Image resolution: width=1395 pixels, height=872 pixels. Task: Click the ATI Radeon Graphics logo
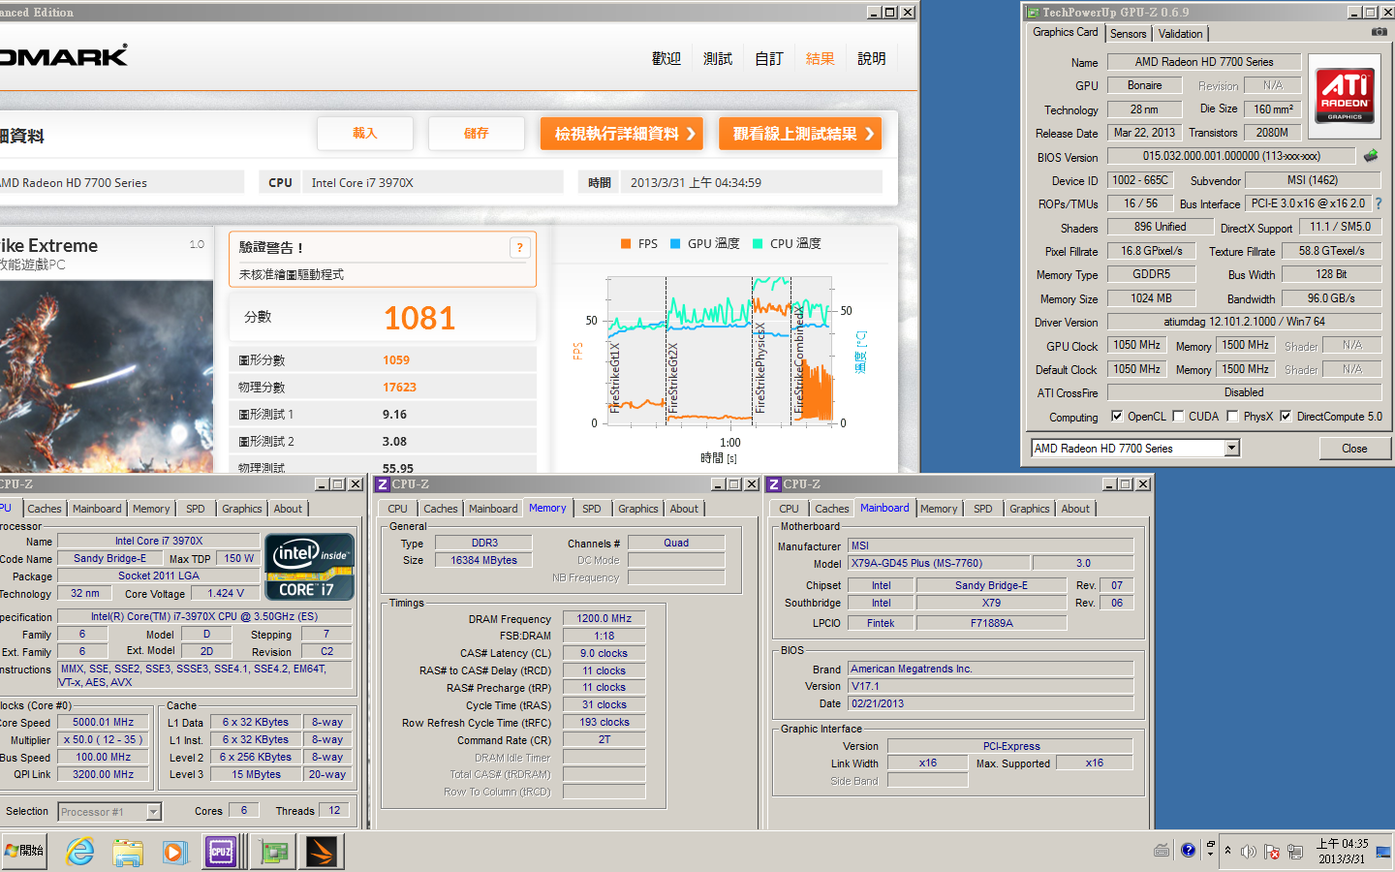coord(1345,96)
